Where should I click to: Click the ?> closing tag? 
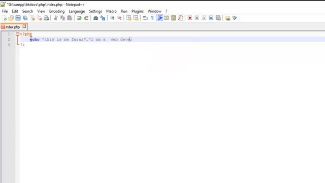tap(22, 45)
